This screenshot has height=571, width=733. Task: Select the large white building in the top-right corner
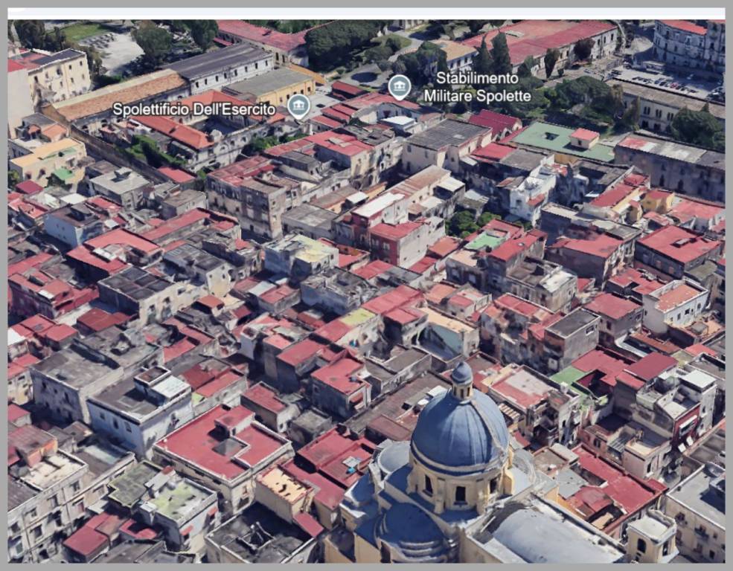pyautogui.click(x=690, y=46)
